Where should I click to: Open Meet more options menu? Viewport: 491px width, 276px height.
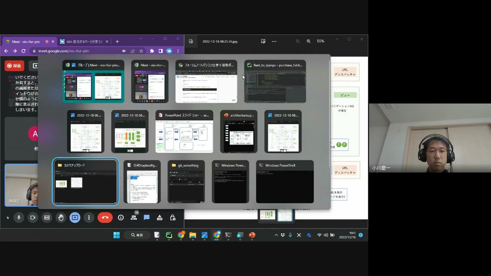(x=89, y=217)
